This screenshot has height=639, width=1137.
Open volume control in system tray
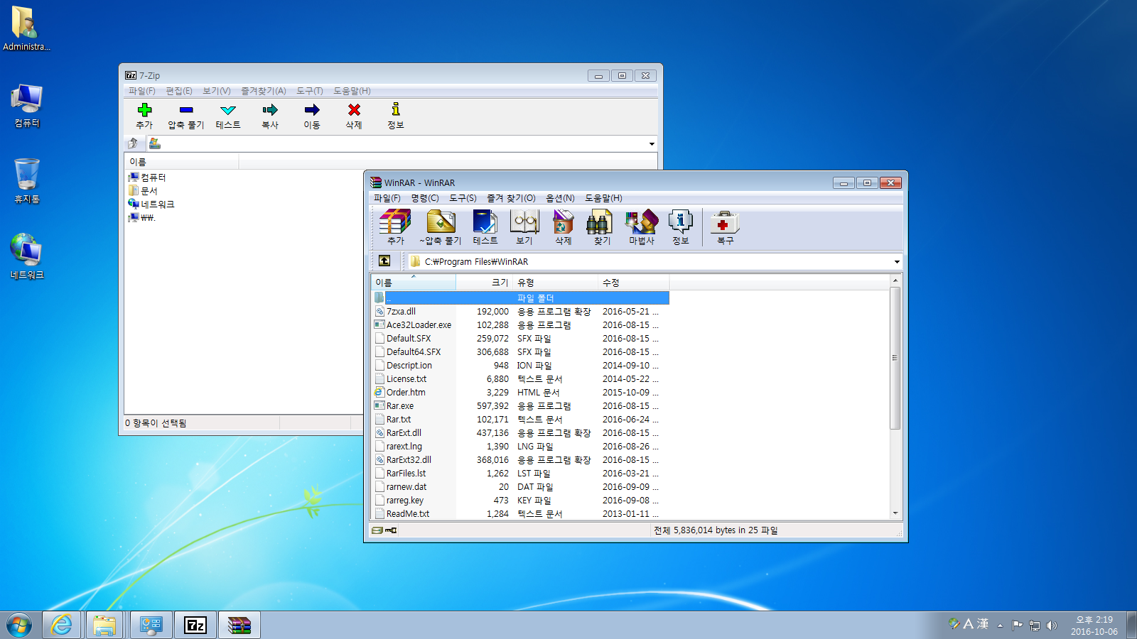click(x=1052, y=626)
